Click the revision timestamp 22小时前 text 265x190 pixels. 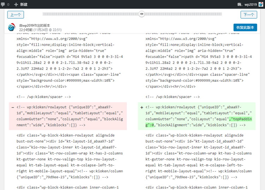[40, 30]
